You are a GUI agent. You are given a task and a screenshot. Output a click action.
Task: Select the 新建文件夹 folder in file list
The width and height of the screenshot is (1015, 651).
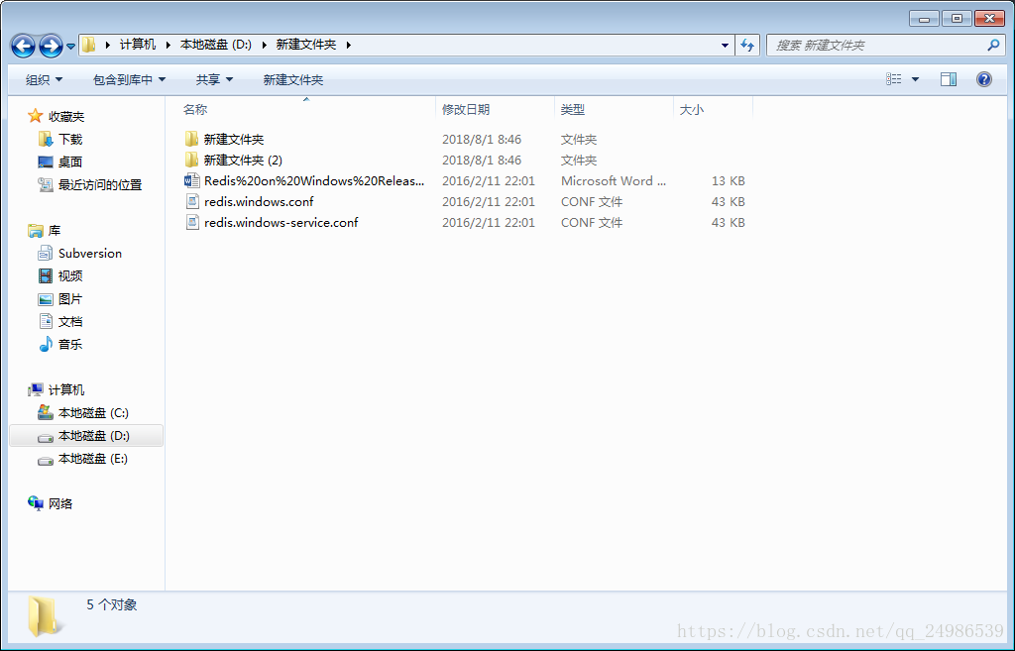point(234,139)
